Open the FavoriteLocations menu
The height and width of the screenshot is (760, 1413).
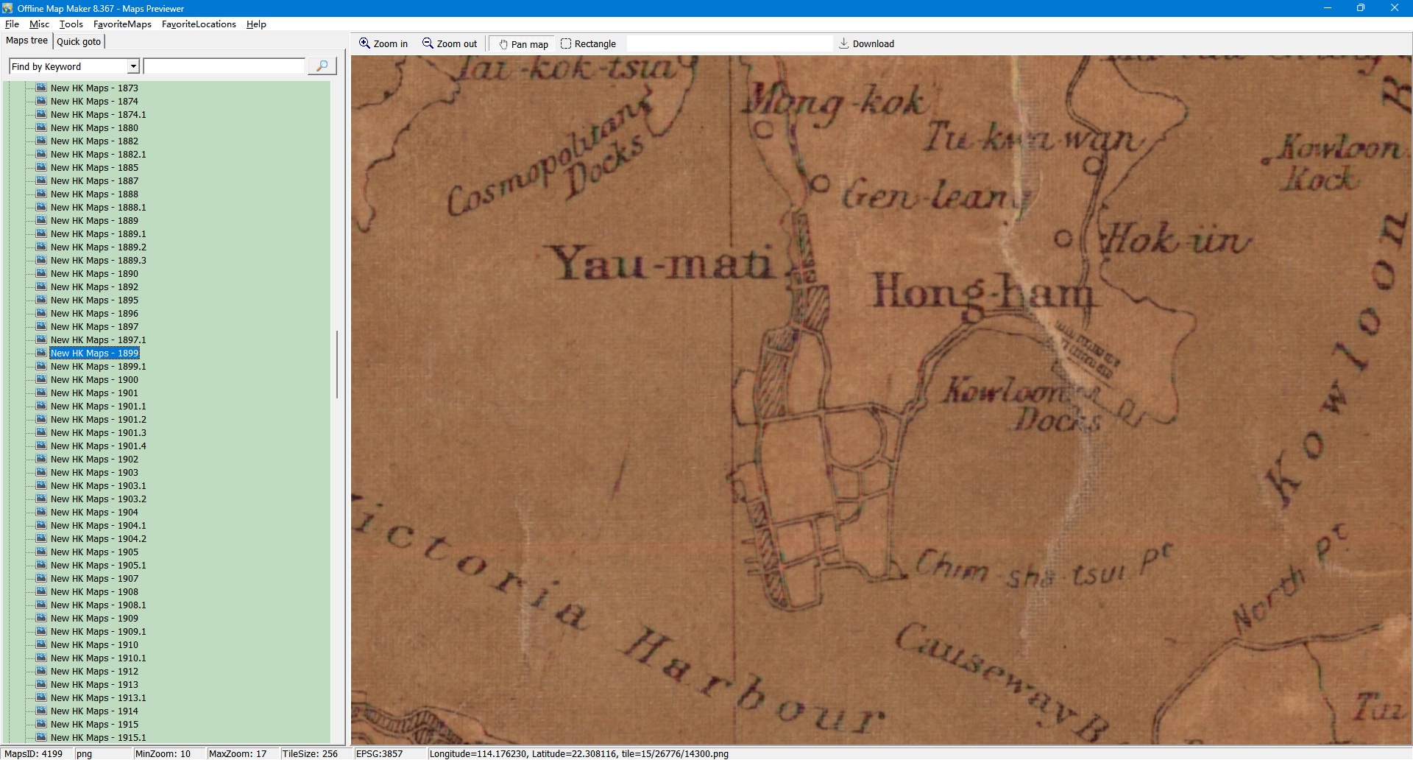[x=199, y=24]
